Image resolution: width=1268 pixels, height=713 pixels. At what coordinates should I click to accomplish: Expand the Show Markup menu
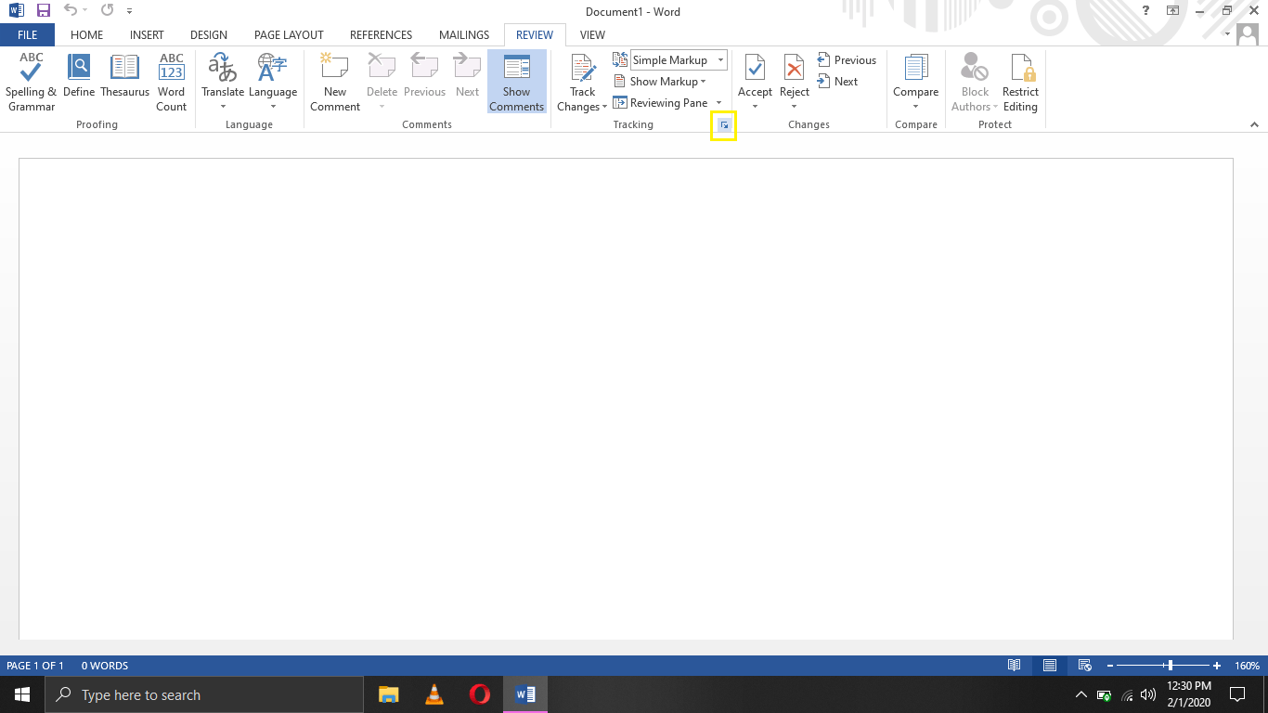coord(661,81)
